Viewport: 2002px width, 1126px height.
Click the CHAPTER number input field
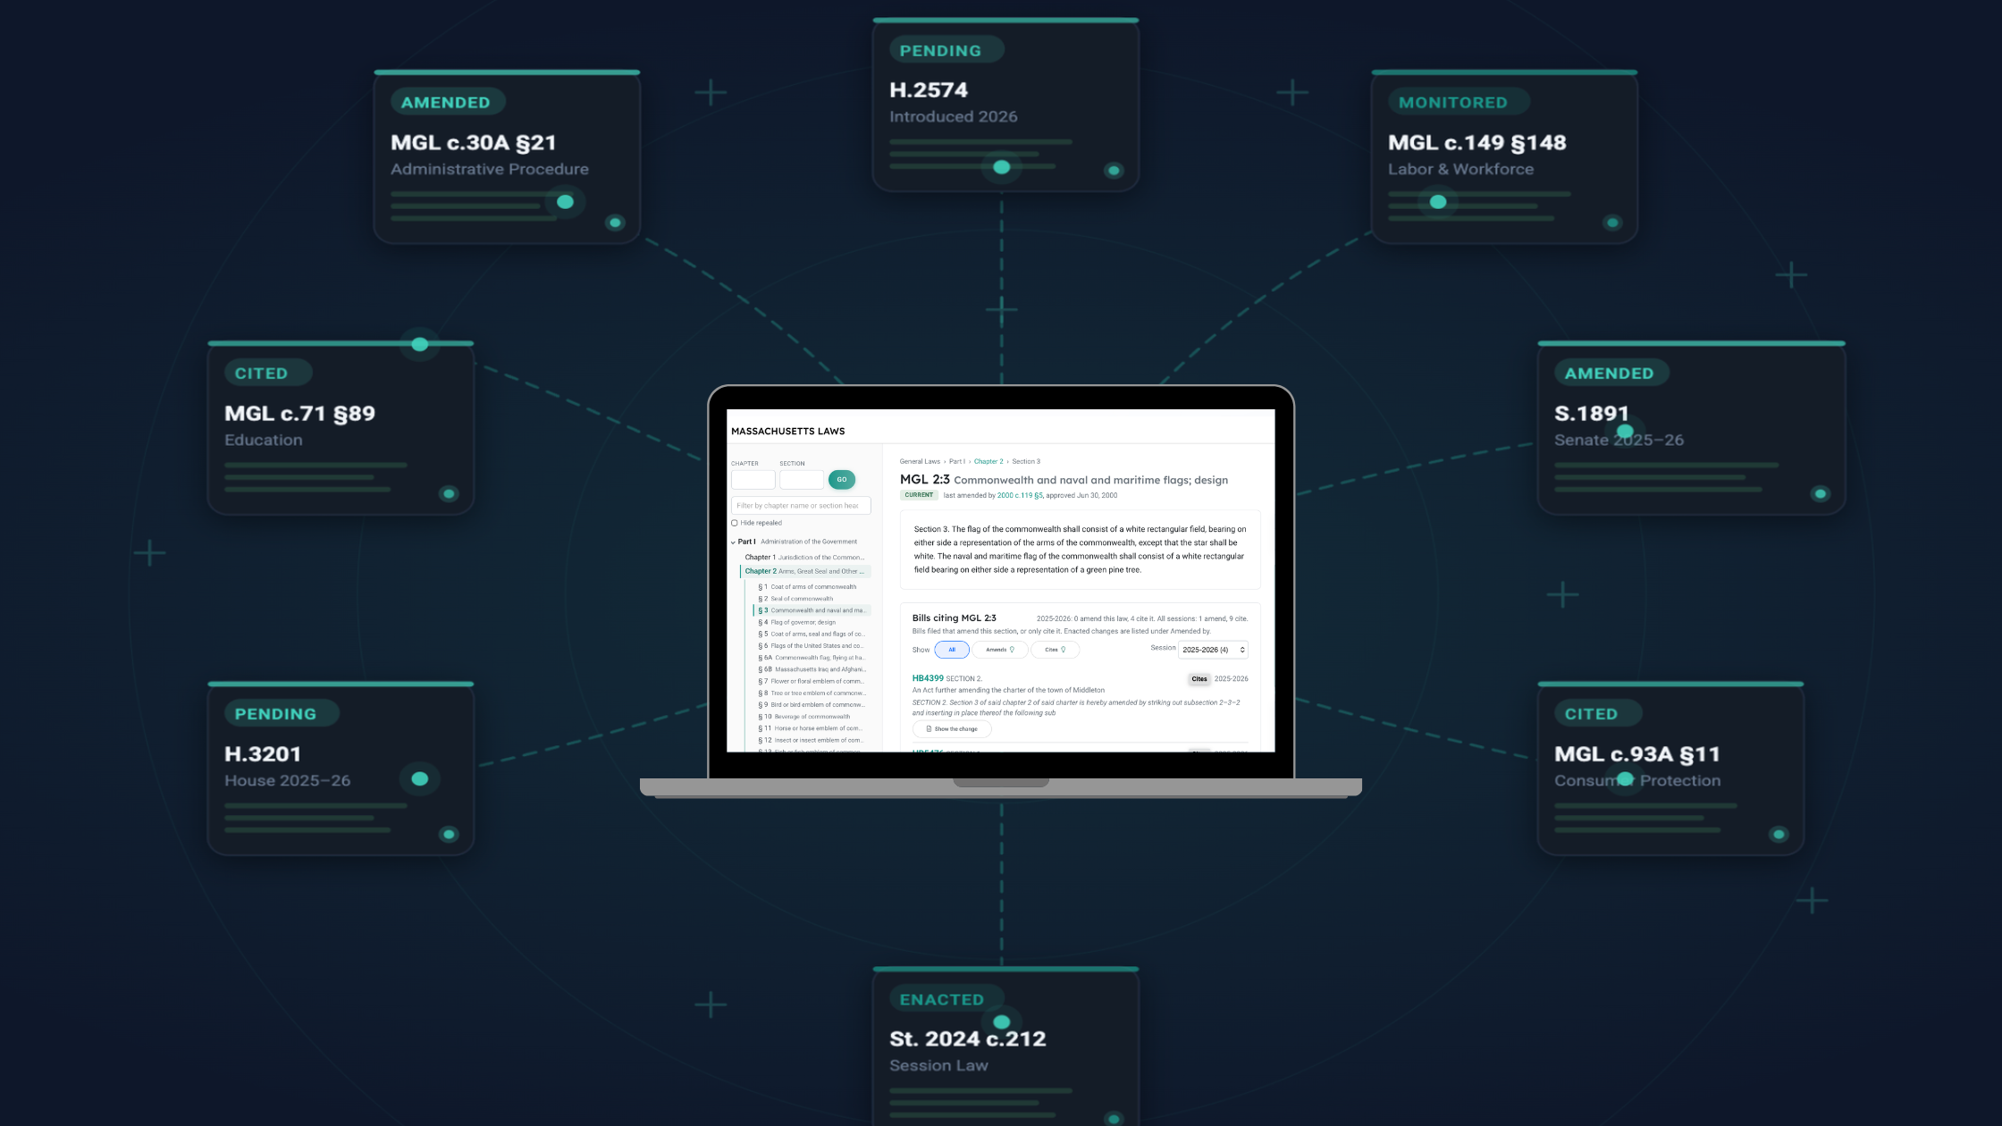coord(753,480)
